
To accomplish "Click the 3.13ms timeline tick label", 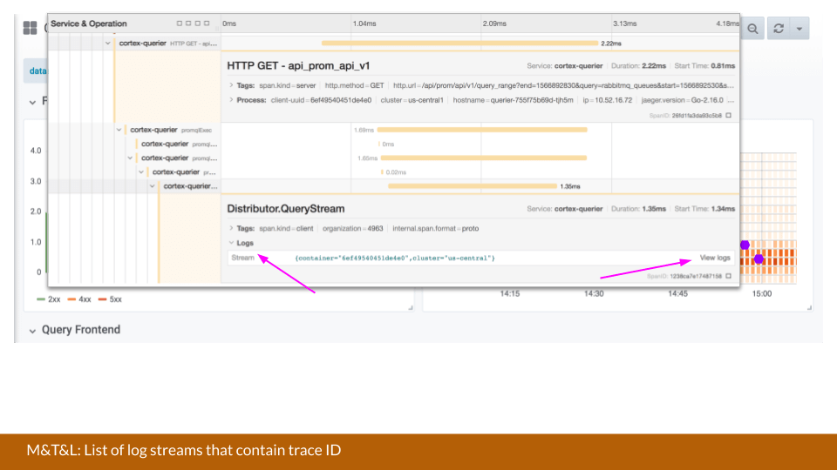I will 625,23.
